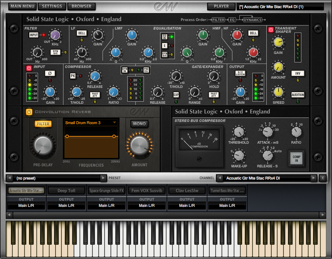Click the previous preset arrow
This screenshot has height=259, width=332.
[9, 178]
